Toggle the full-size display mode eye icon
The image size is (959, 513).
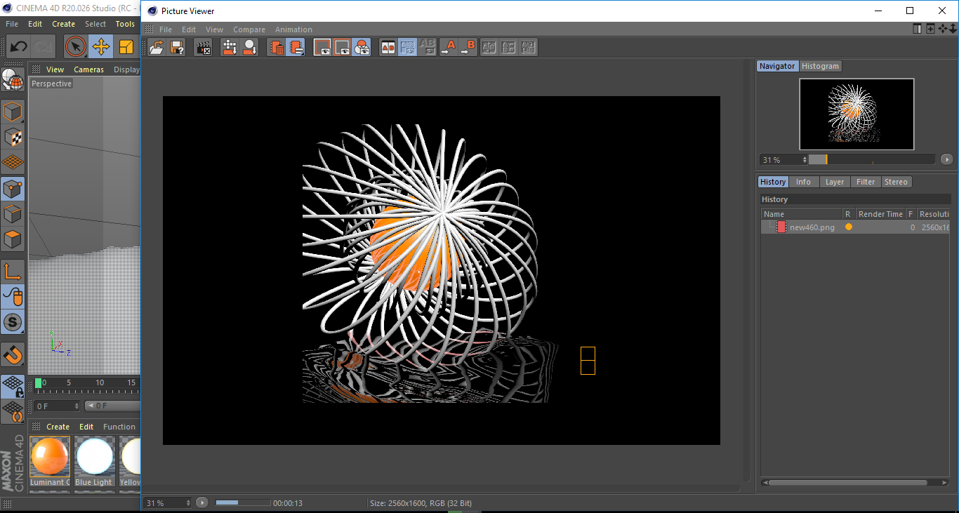(x=322, y=47)
